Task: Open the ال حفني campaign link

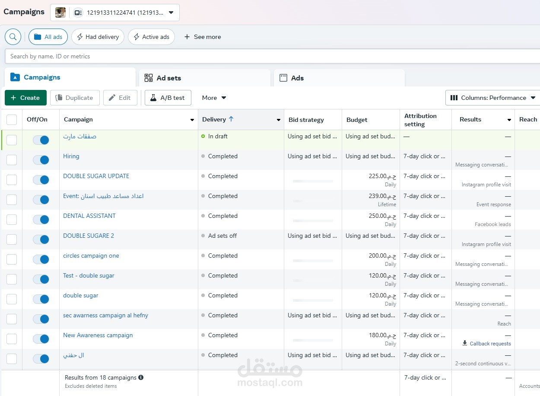Action: (73, 355)
